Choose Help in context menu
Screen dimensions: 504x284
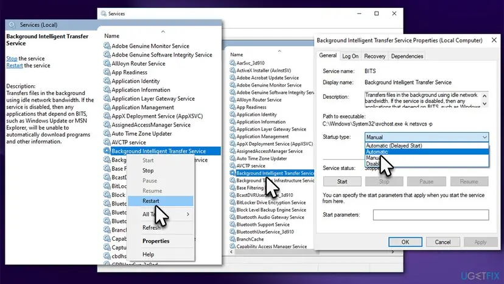click(x=161, y=254)
